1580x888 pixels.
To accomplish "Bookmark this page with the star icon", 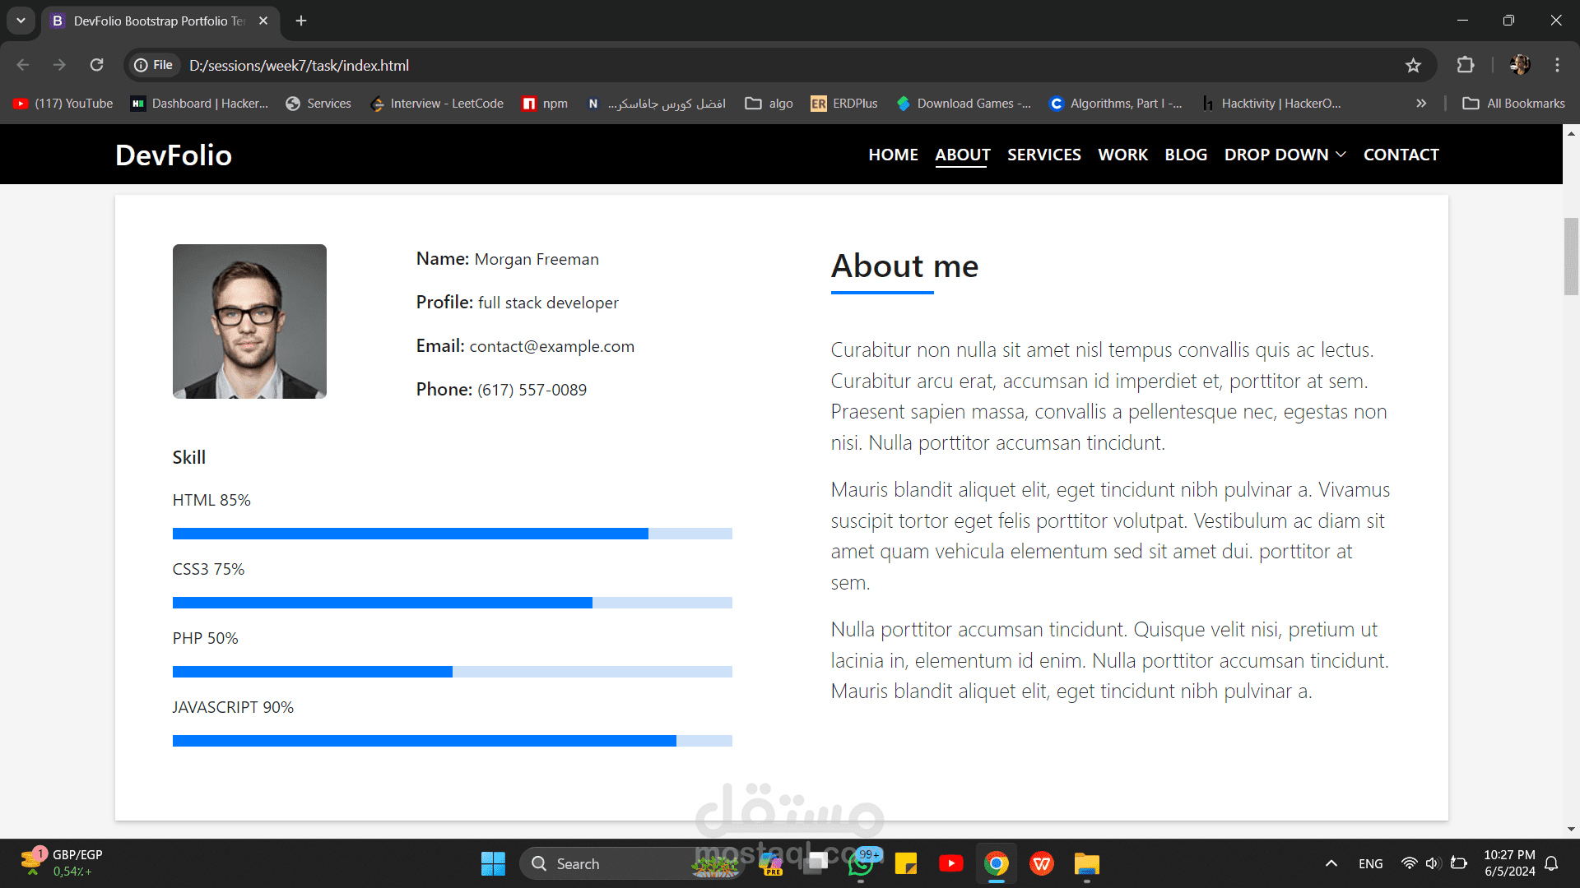I will coord(1413,65).
